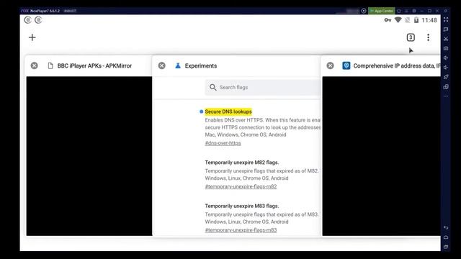Click the NoxPlayer volume up sidebar icon
461x259 pixels.
[446, 58]
